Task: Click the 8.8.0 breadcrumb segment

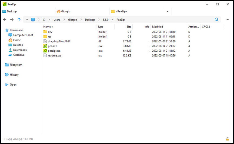Action: [105, 20]
